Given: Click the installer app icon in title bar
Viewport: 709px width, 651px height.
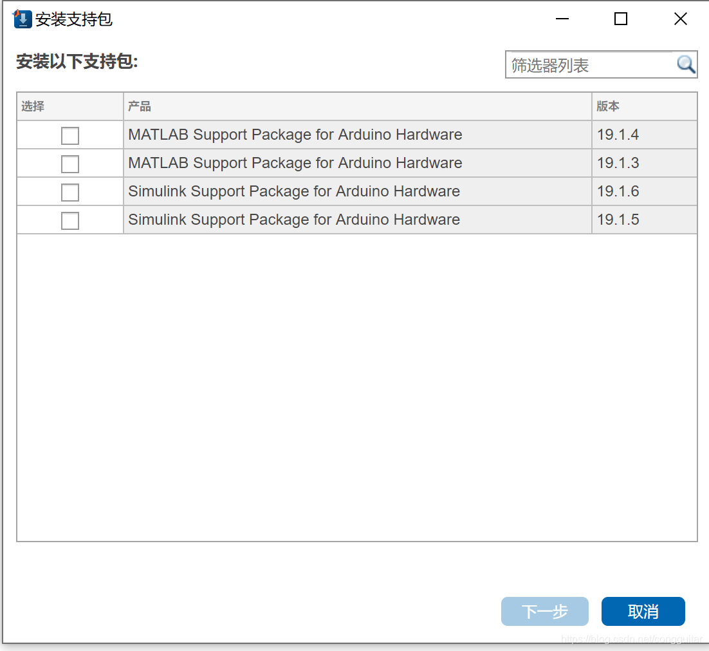Looking at the screenshot, I should [x=22, y=19].
